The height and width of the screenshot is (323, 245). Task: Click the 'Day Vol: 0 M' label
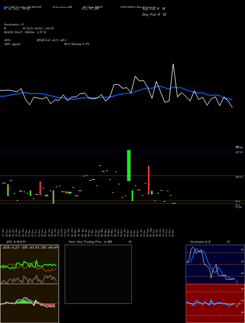pyautogui.click(x=154, y=15)
